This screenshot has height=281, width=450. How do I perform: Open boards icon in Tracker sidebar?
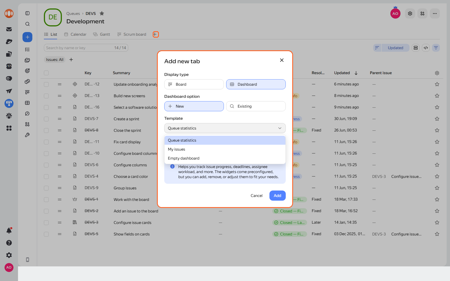(x=27, y=92)
